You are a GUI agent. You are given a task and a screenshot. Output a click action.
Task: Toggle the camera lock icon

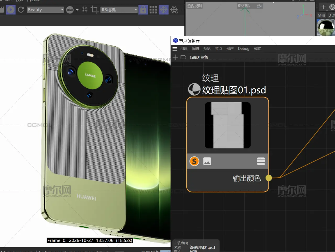point(143,10)
